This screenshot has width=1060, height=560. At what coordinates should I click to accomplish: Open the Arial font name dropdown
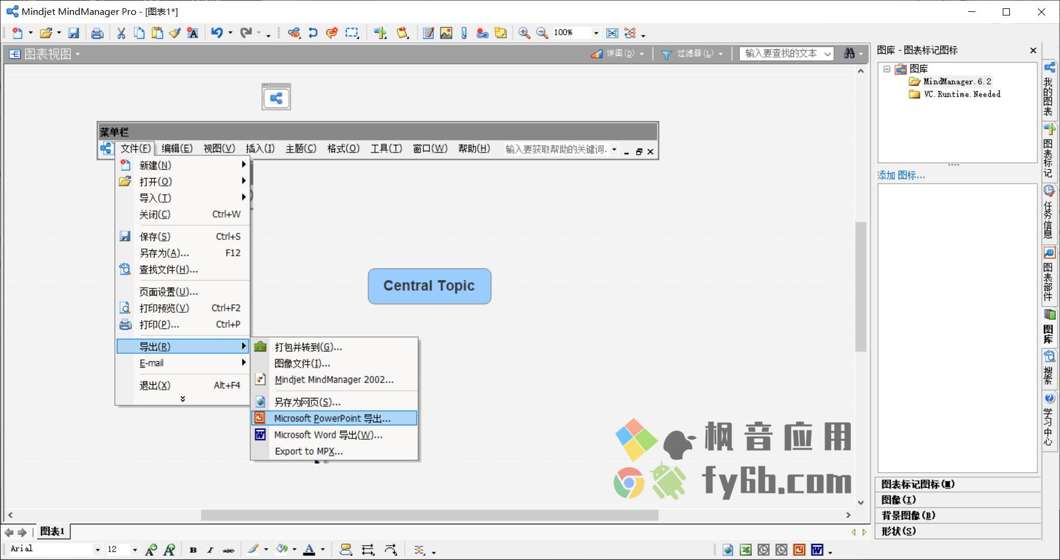[x=97, y=549]
